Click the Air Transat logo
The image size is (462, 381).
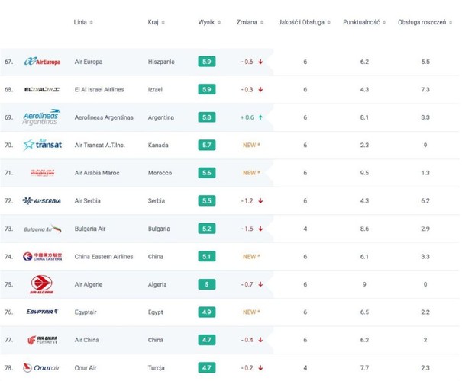[43, 145]
